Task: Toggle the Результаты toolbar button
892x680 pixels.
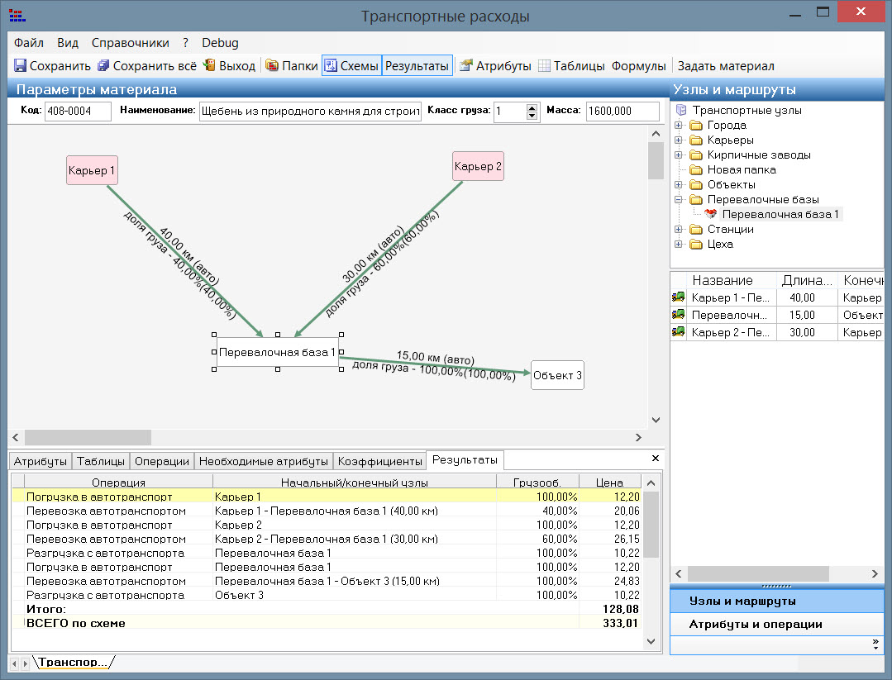Action: tap(417, 66)
